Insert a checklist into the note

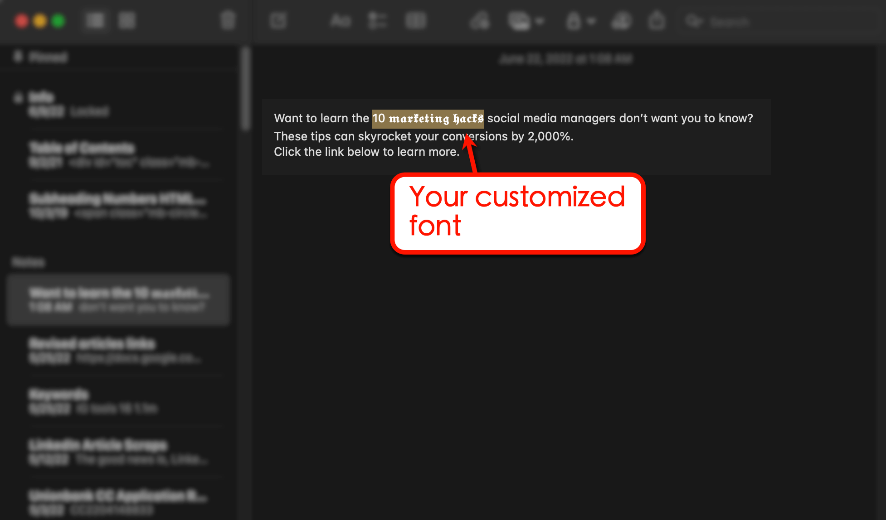click(x=378, y=21)
